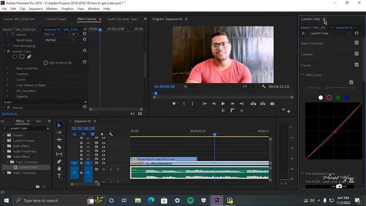Toggle lock on A1 audio track
This screenshot has width=366, height=206.
[x=81, y=172]
